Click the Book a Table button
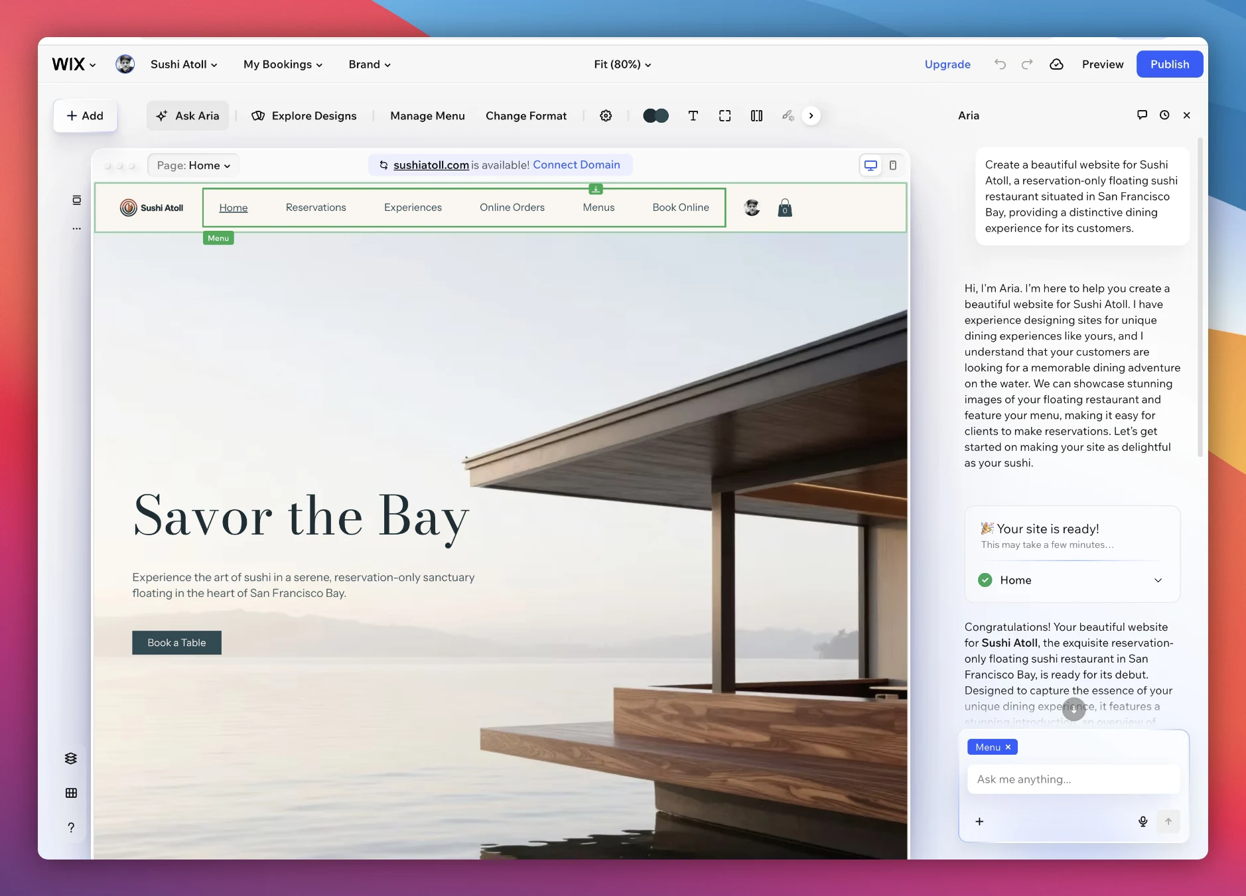This screenshot has width=1246, height=896. pyautogui.click(x=176, y=643)
